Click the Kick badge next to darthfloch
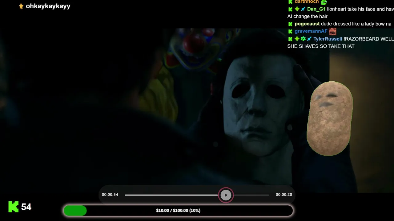This screenshot has width=394, height=221. point(290,2)
